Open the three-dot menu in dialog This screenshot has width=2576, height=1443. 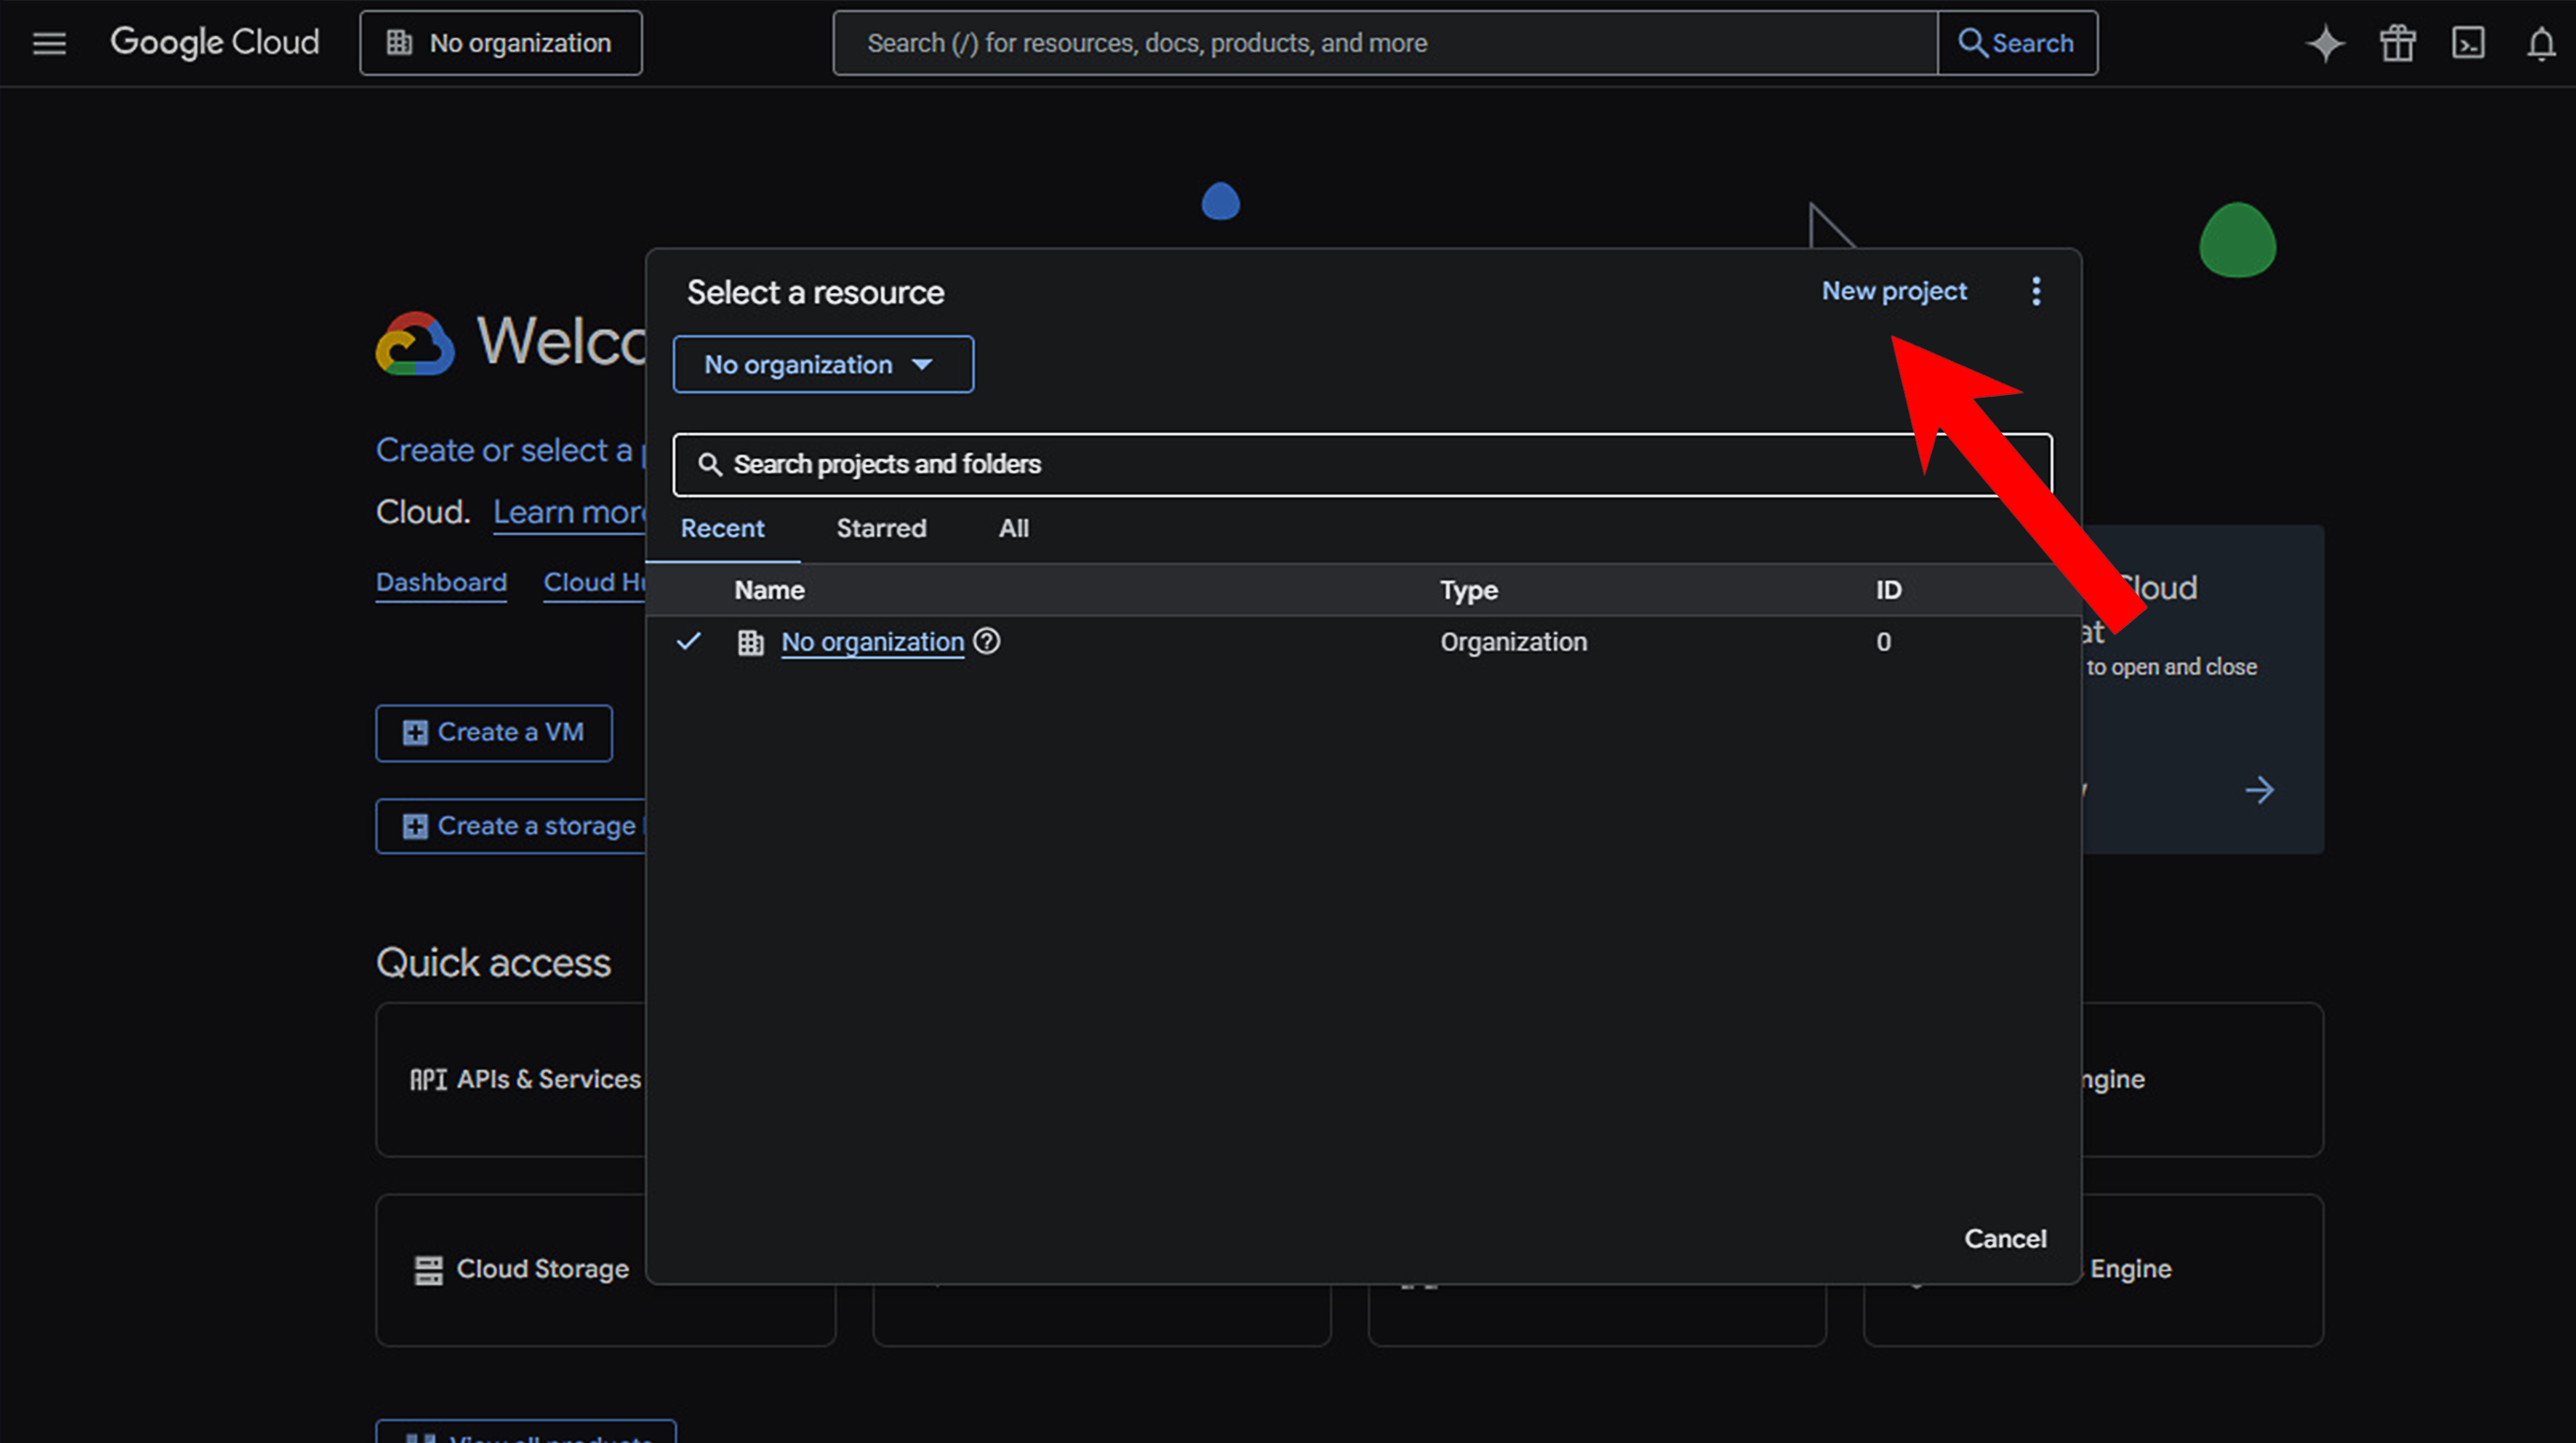coord(2036,292)
